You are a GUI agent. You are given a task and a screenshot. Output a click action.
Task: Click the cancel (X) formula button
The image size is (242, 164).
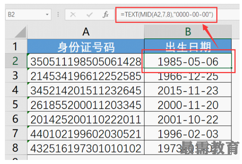73,15
